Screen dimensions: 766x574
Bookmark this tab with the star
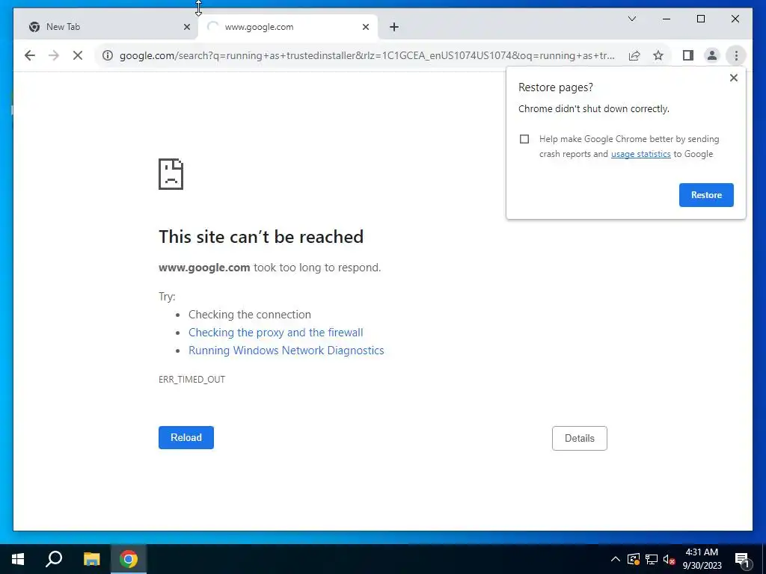(x=658, y=55)
